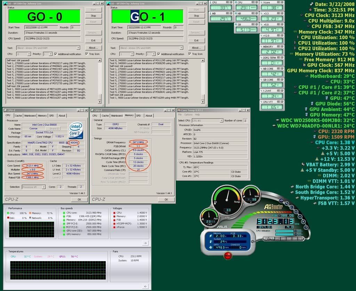Click Stop button in GO - 0 window

click(x=93, y=16)
